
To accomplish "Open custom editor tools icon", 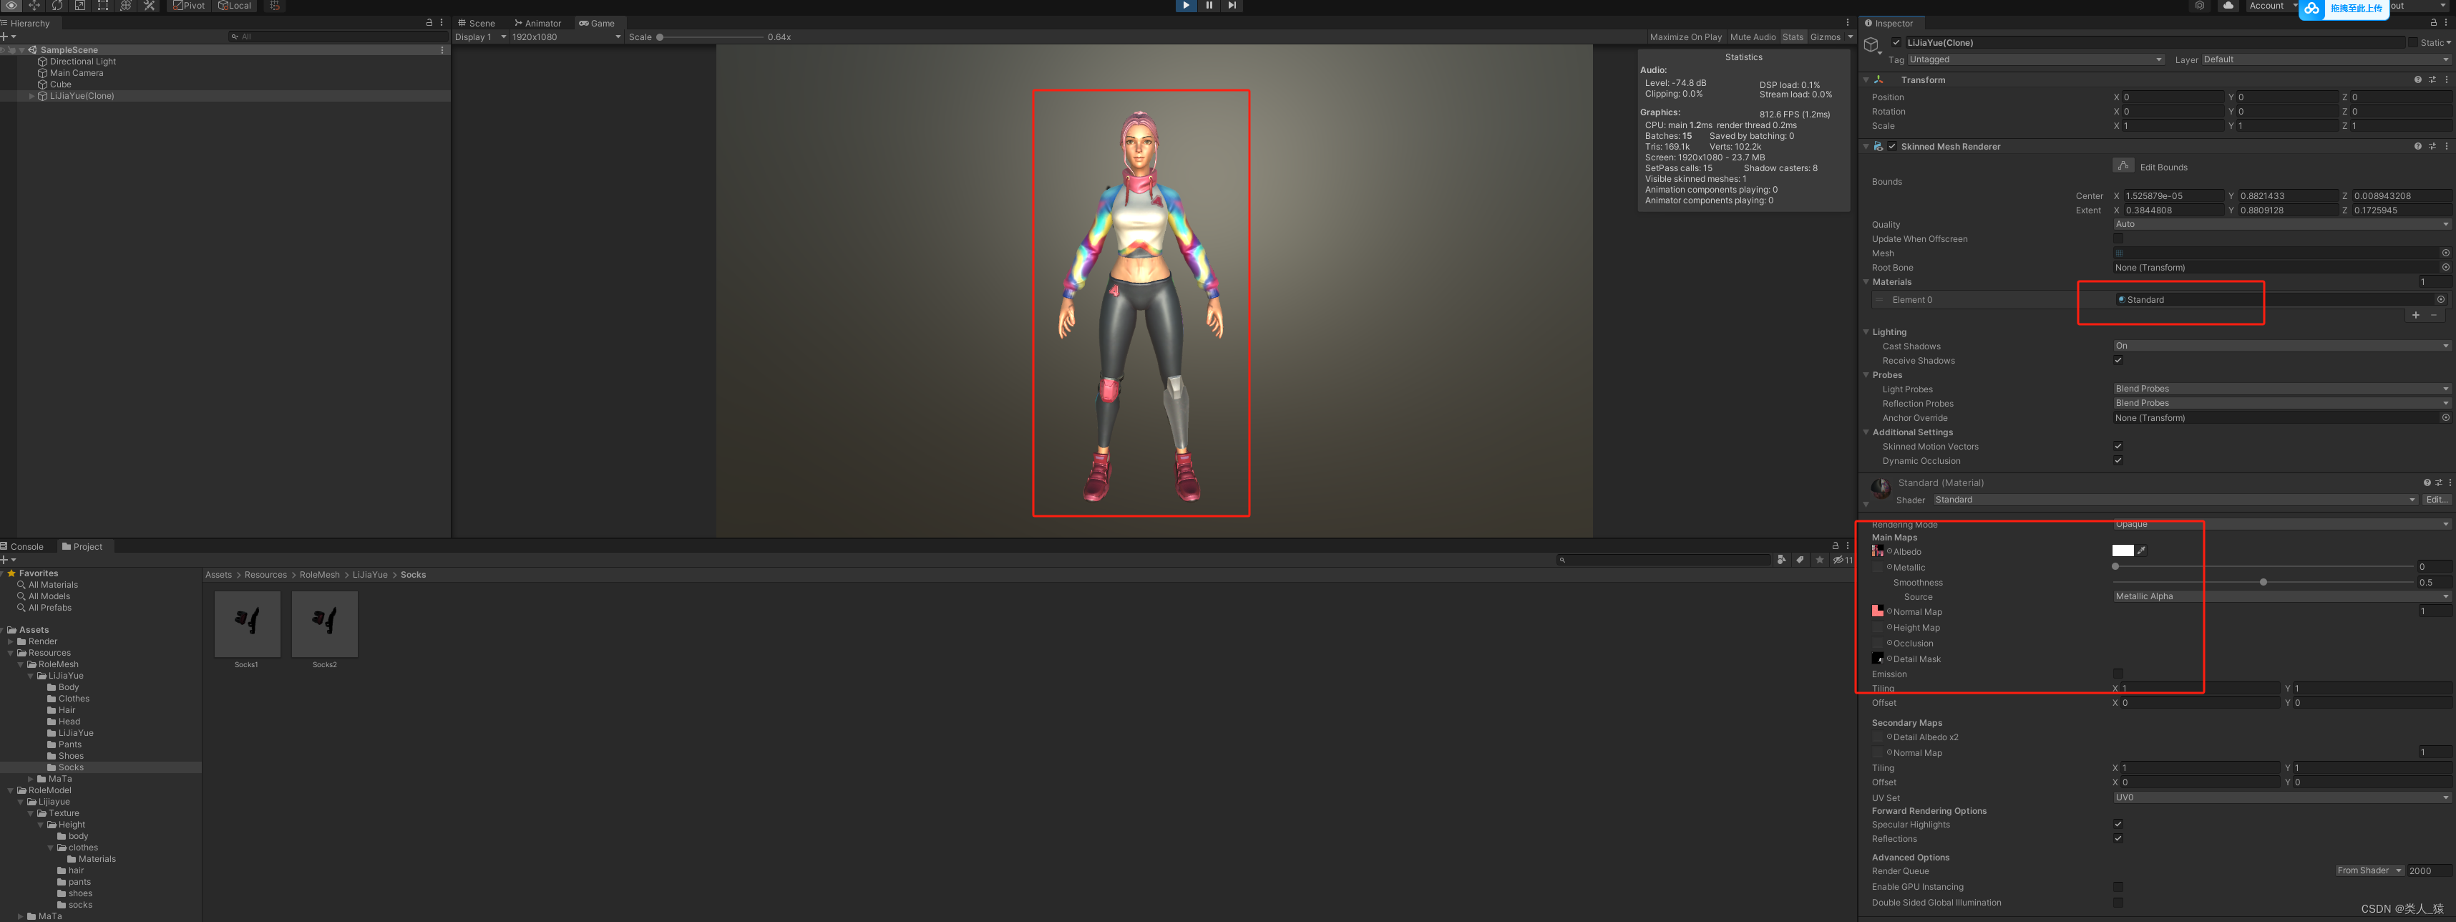I will tap(150, 6).
